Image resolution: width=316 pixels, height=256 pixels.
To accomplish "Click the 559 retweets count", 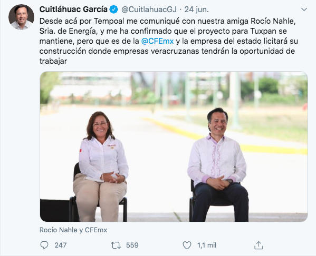I will (132, 245).
